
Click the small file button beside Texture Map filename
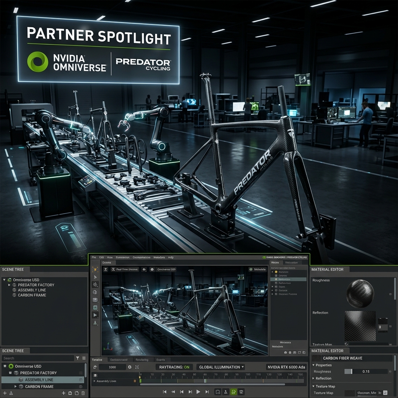click(380, 393)
